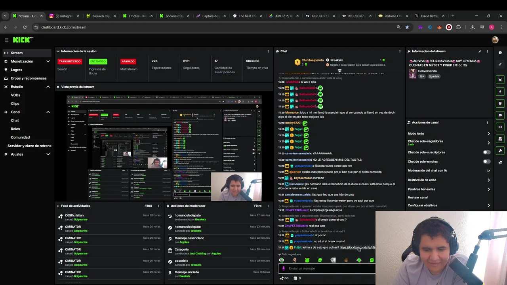Open Modo lento options chevron
Screen dimensions: 507x285
pos(488,134)
